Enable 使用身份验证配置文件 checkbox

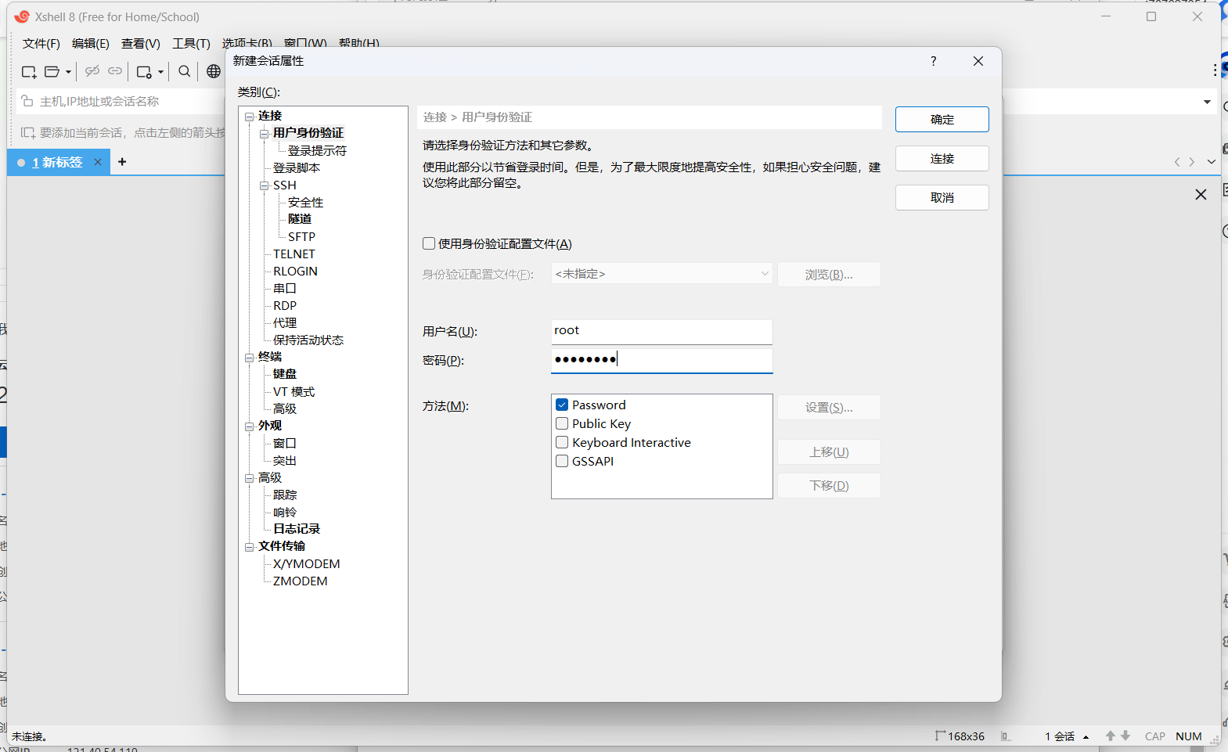429,243
